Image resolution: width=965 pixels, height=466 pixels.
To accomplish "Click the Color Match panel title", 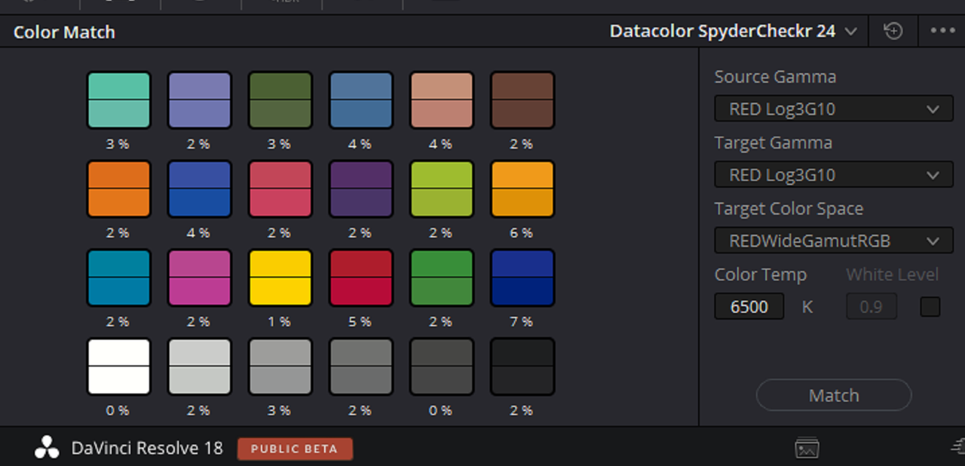I will pos(64,32).
